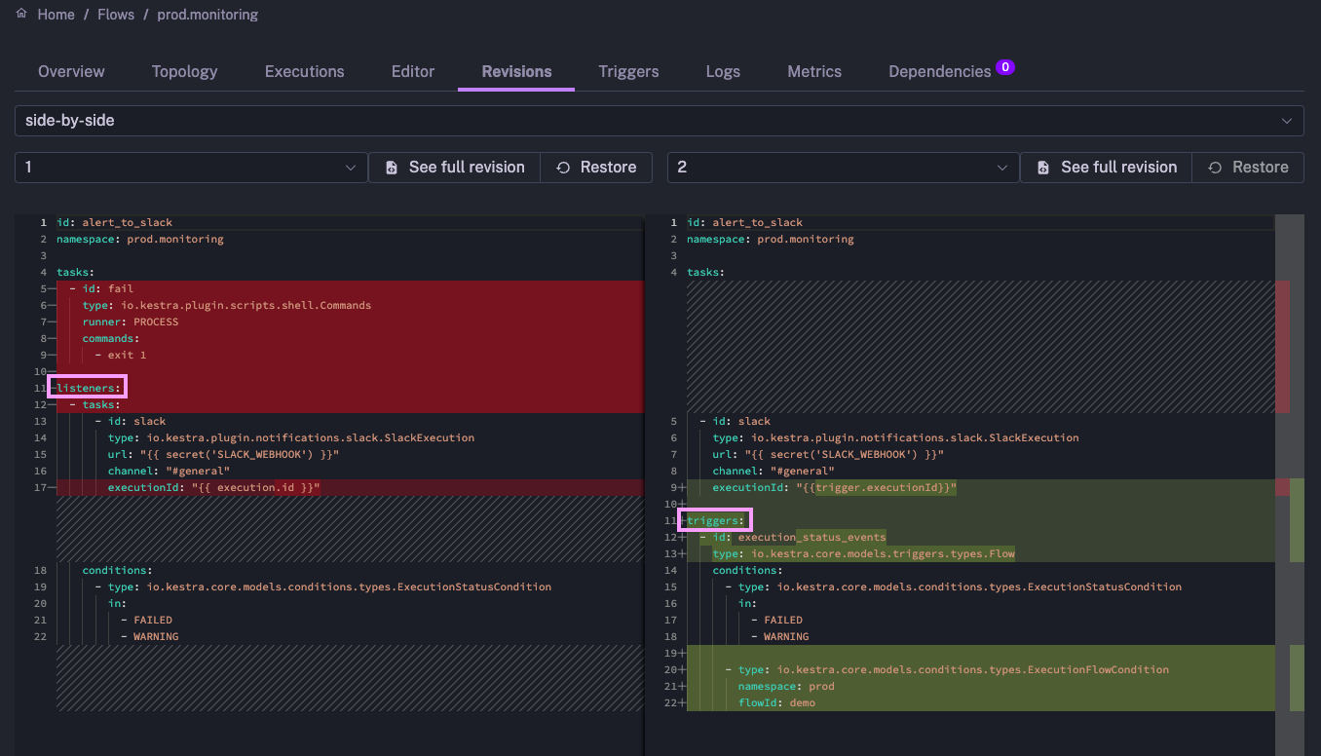Click the Dependencies count badge
The width and height of the screenshot is (1321, 756).
tap(1004, 67)
